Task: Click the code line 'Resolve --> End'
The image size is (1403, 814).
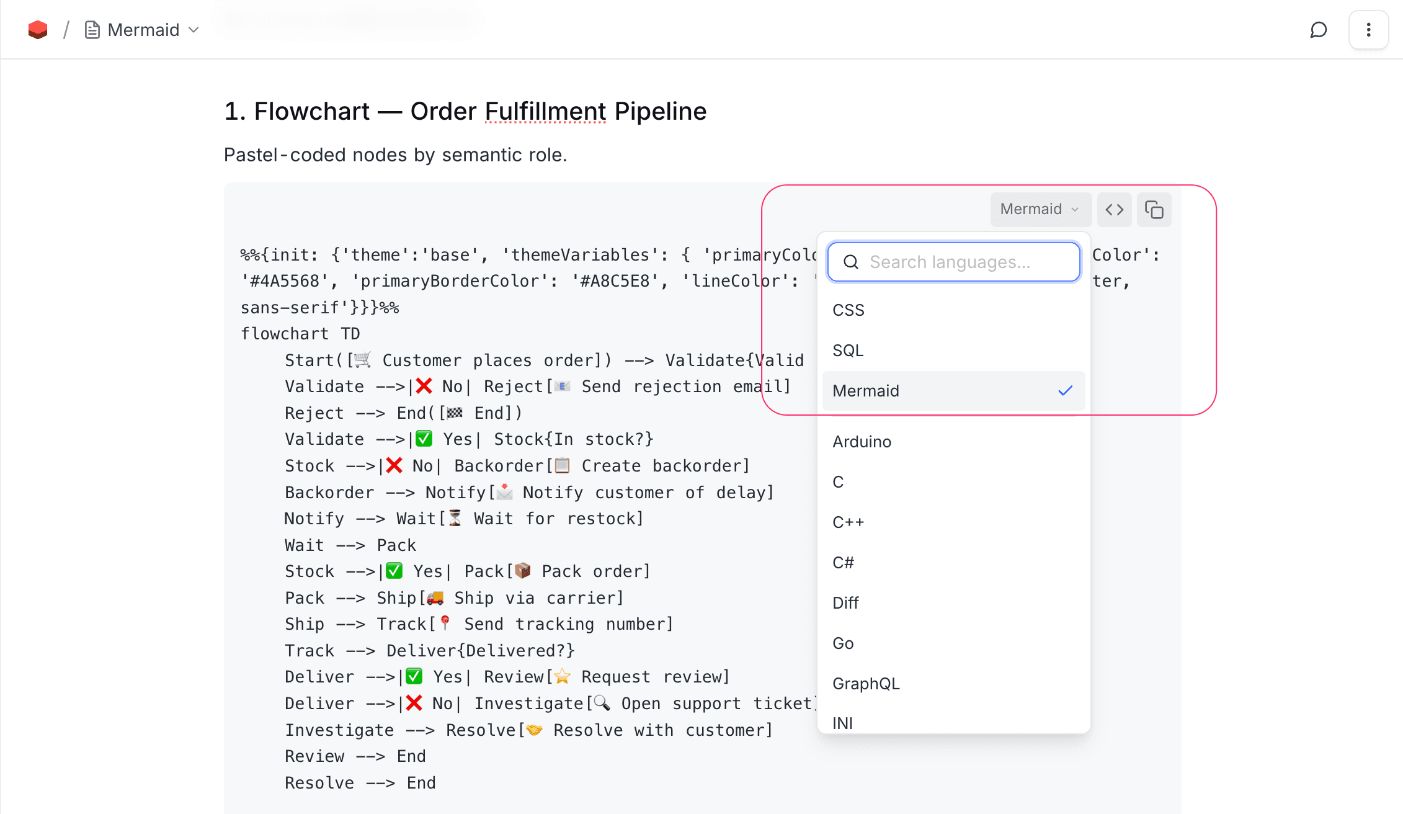Action: pos(360,783)
